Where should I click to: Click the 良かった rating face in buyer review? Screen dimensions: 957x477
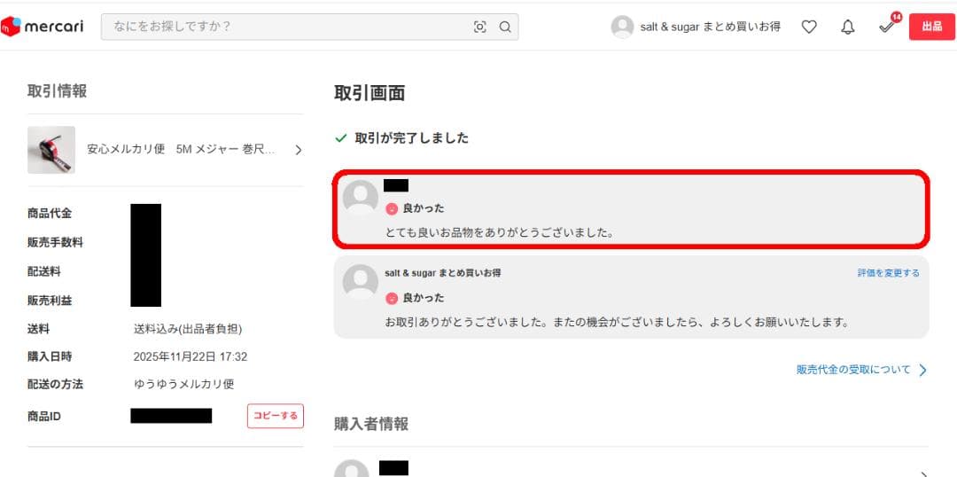[x=392, y=209]
